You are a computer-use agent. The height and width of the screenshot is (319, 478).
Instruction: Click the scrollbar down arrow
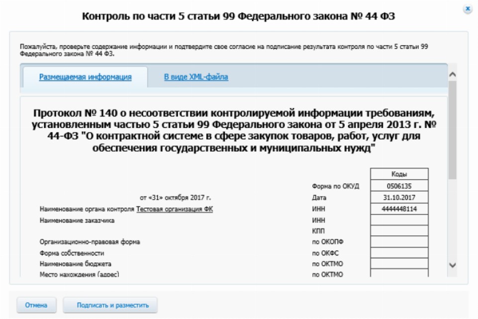[452, 265]
